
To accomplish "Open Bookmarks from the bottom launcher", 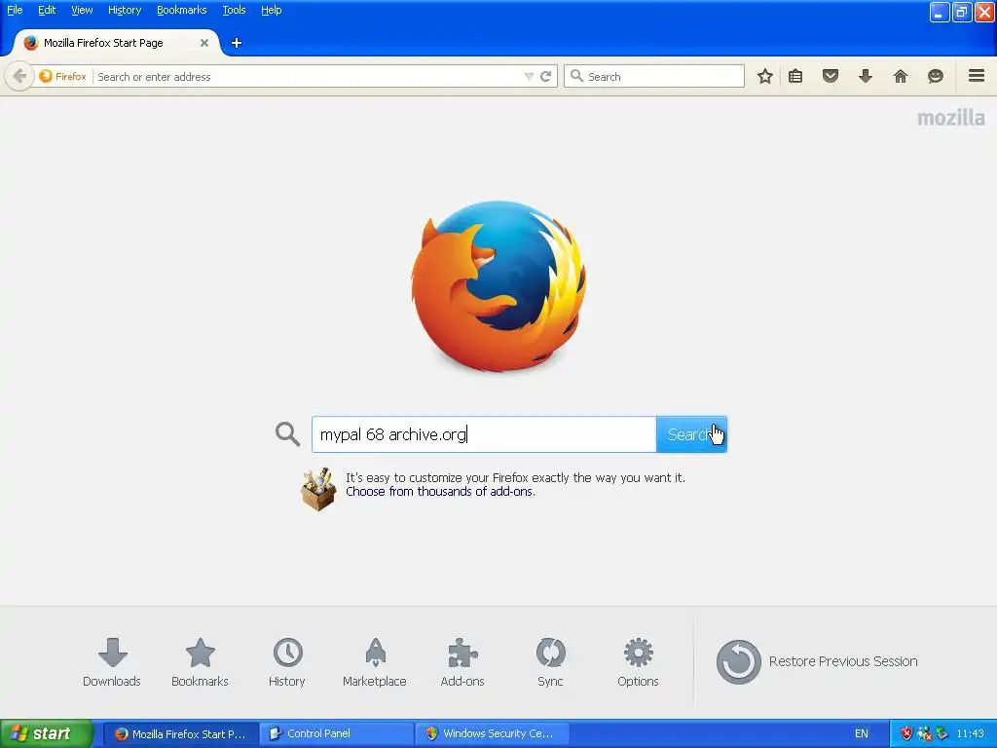I will [200, 662].
